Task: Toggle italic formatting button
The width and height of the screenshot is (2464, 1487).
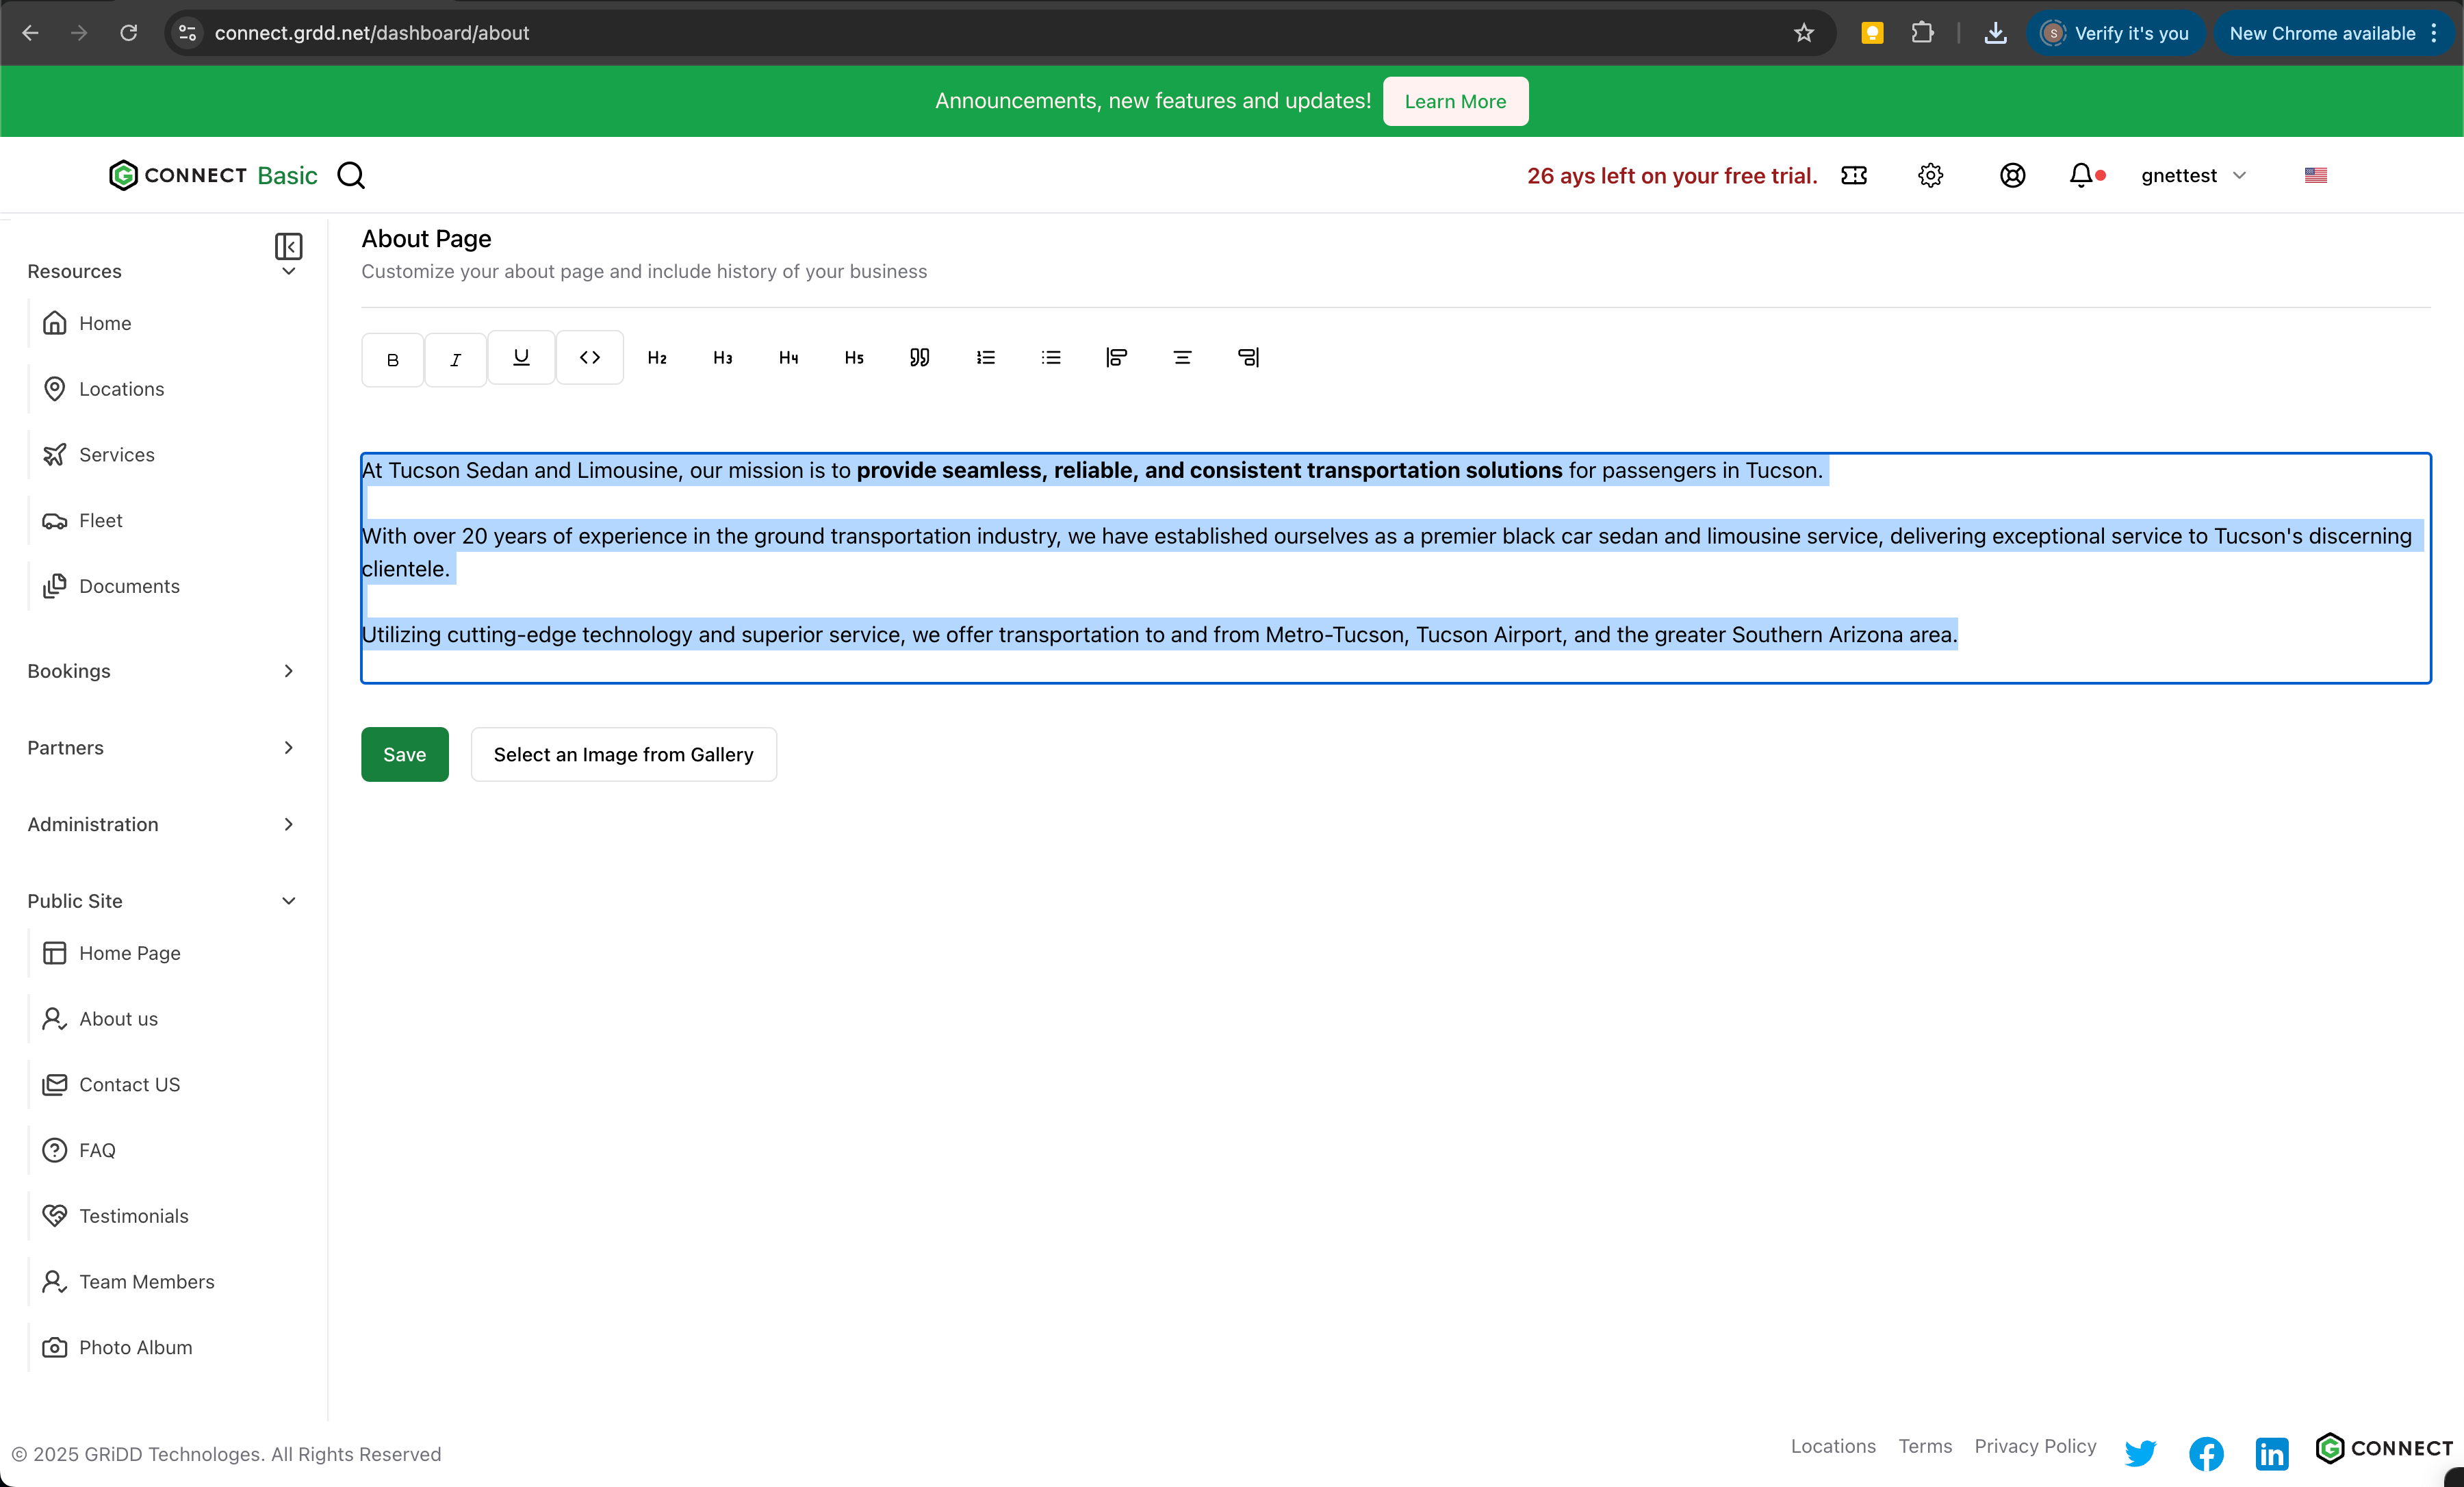Action: [455, 359]
